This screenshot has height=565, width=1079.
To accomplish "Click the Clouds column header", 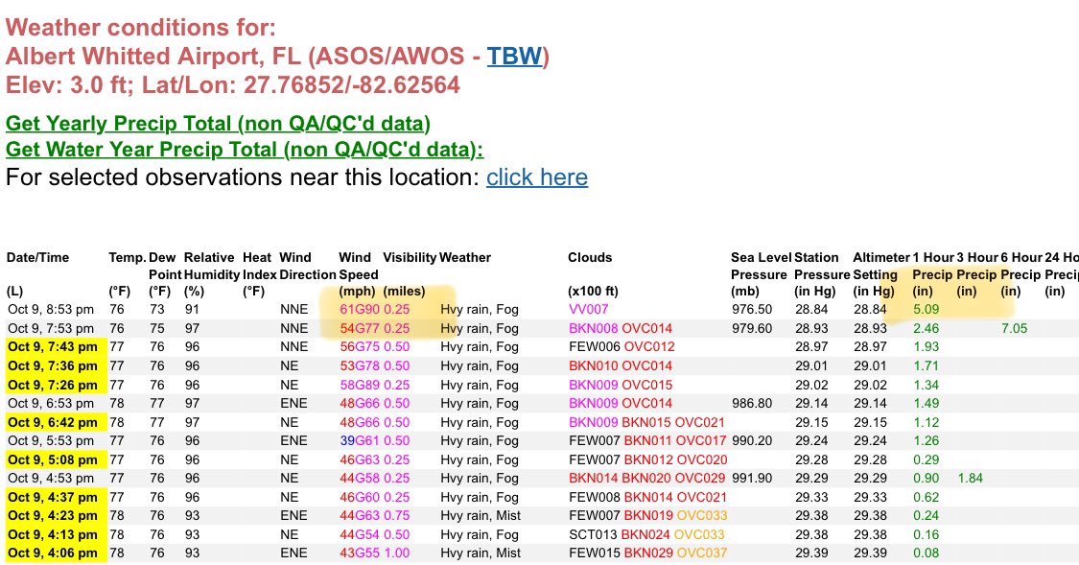I will point(590,257).
